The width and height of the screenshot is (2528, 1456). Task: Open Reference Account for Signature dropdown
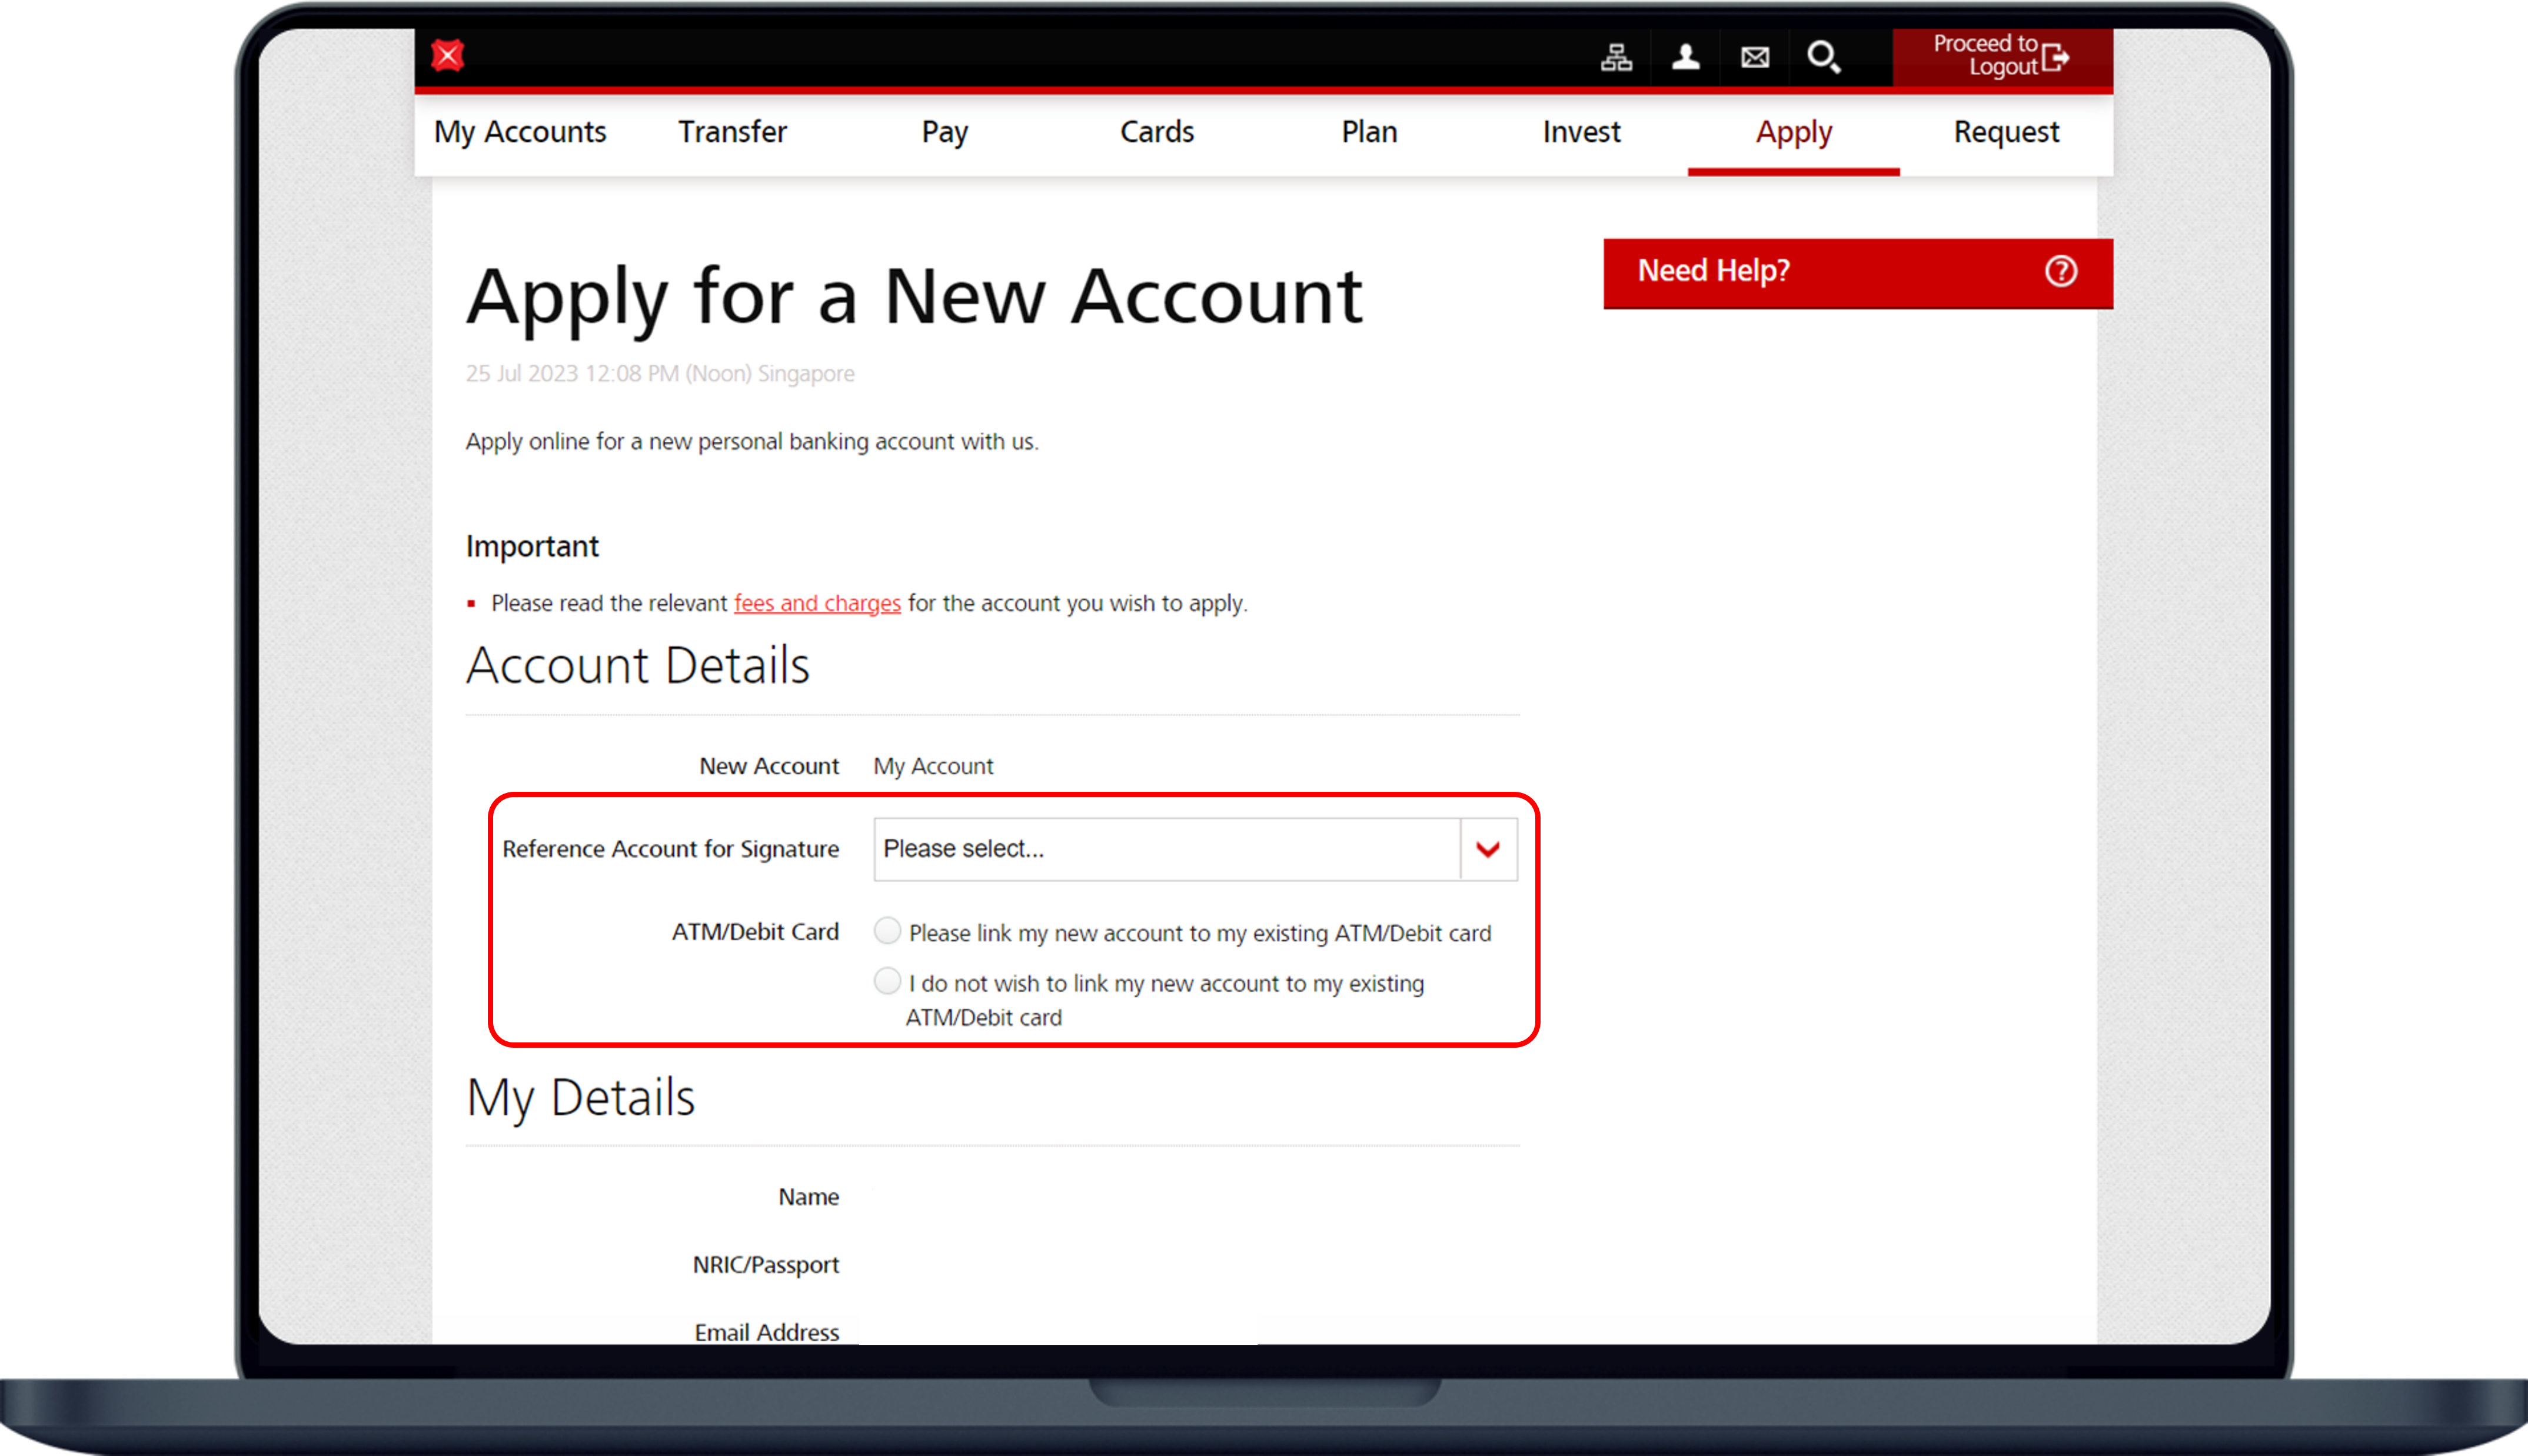click(1195, 849)
